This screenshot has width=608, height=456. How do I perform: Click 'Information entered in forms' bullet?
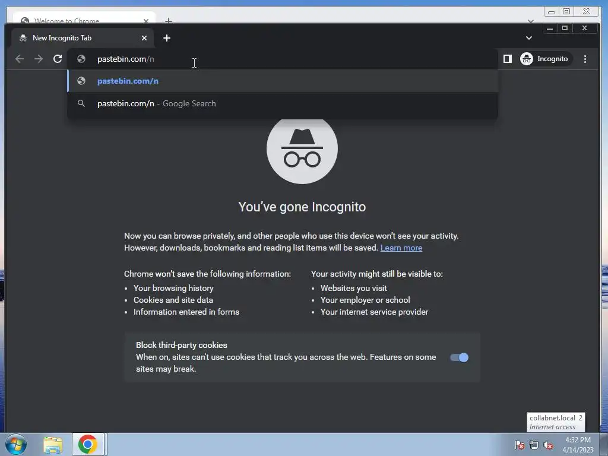click(186, 312)
